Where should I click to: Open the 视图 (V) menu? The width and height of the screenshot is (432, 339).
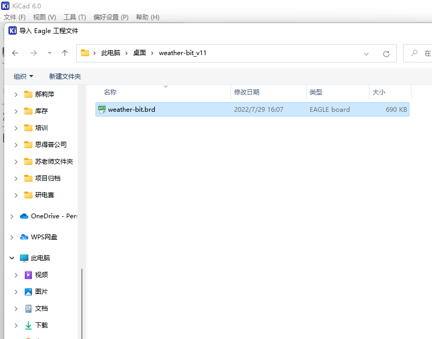point(45,17)
